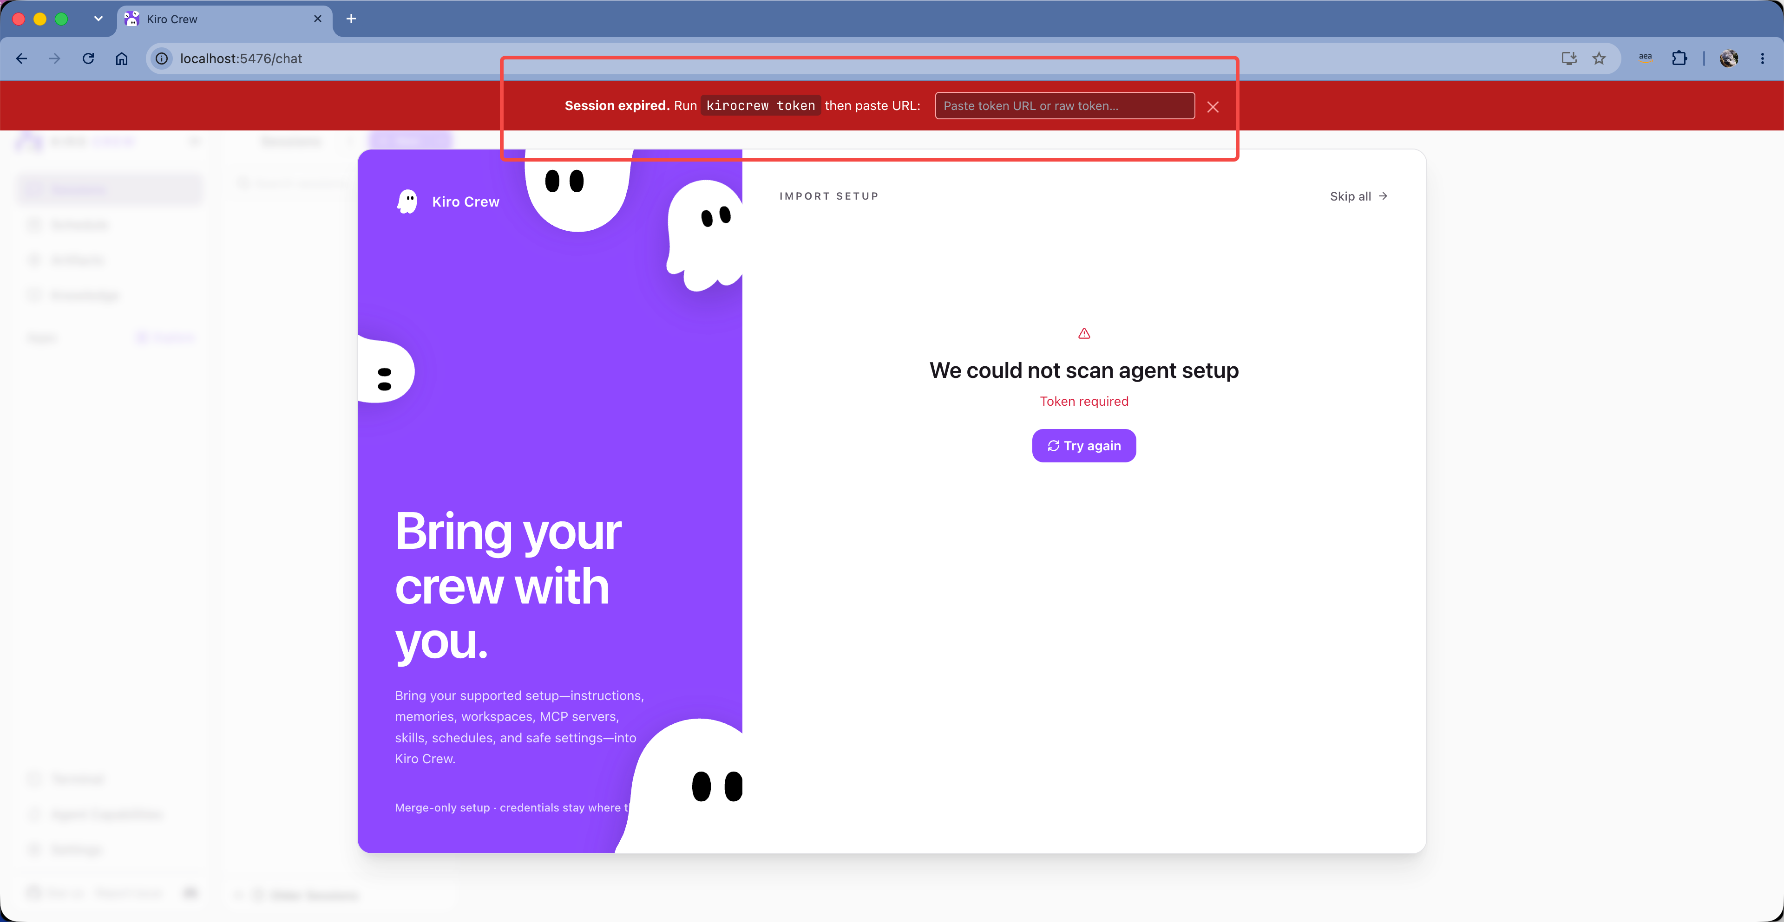Click the Paste token URL input field
The image size is (1784, 922).
tap(1064, 106)
